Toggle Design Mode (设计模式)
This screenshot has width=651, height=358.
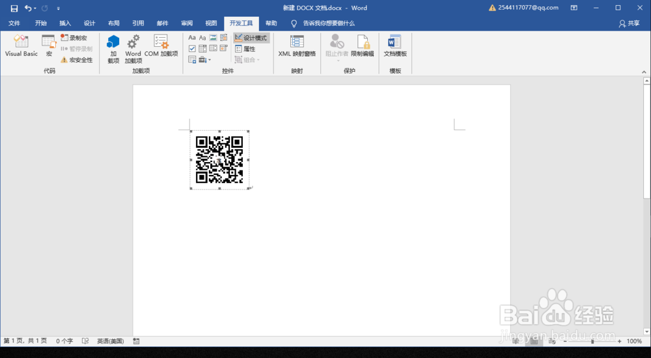click(251, 38)
